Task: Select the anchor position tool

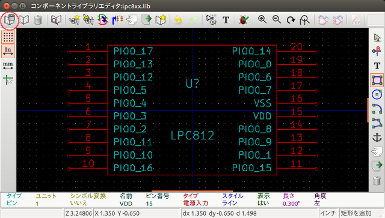Action: coord(377,137)
